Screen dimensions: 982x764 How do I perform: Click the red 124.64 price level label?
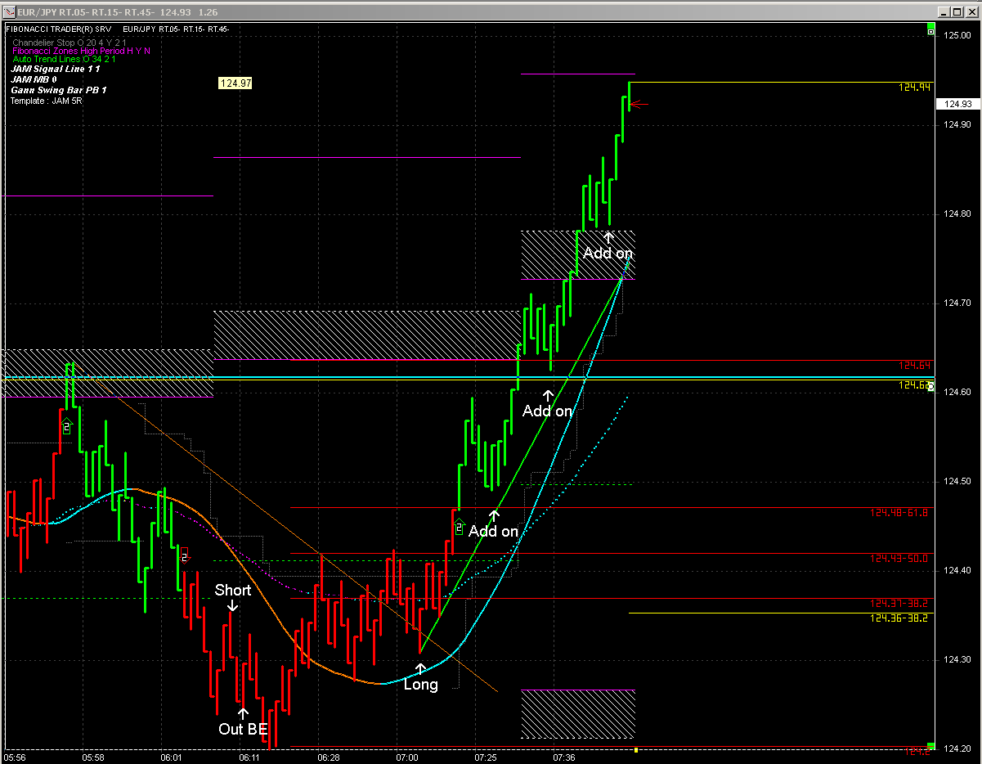[x=913, y=365]
